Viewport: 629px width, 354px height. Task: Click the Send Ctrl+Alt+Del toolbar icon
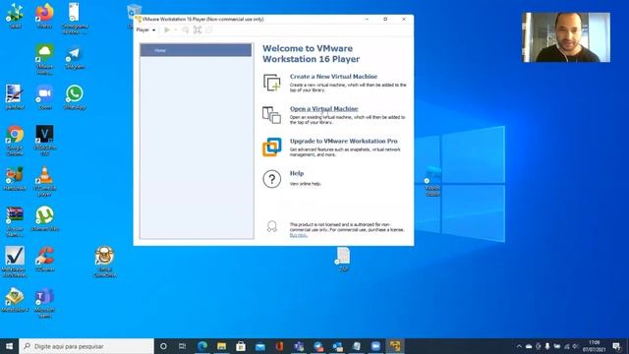point(186,30)
